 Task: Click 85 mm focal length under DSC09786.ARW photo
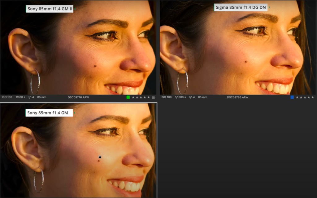pos(202,97)
